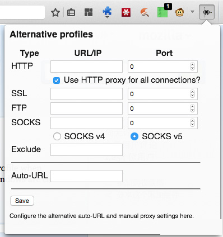Adjust the SOCKS port stepper
Image resolution: width=223 pixels, height=237 pixels.
(192, 123)
